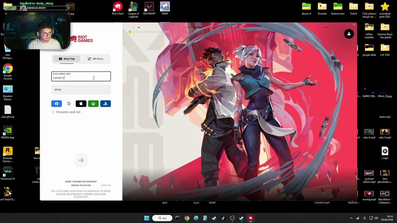
Task: Close the Riot Client window
Action: pyautogui.click(x=354, y=25)
